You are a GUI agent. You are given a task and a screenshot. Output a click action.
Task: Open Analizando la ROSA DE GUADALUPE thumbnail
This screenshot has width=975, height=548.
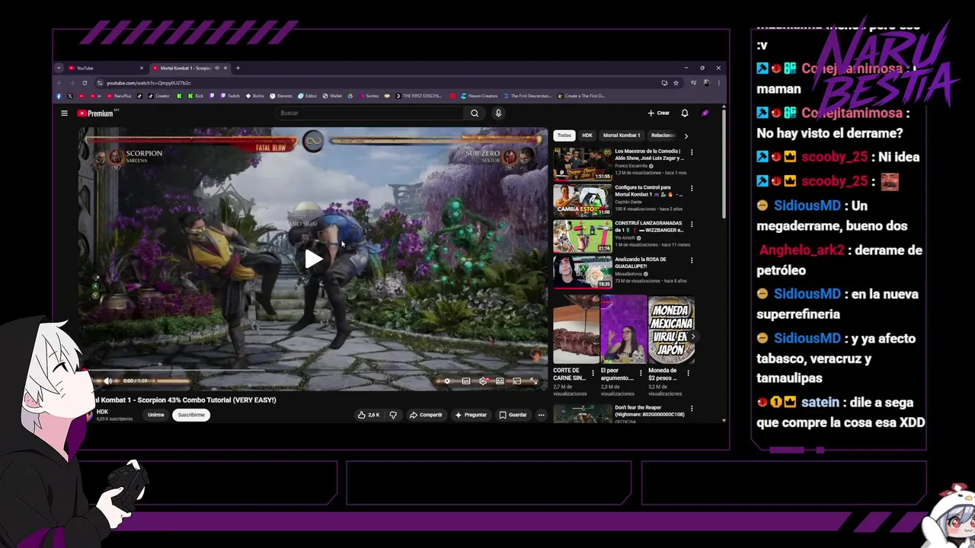click(582, 272)
